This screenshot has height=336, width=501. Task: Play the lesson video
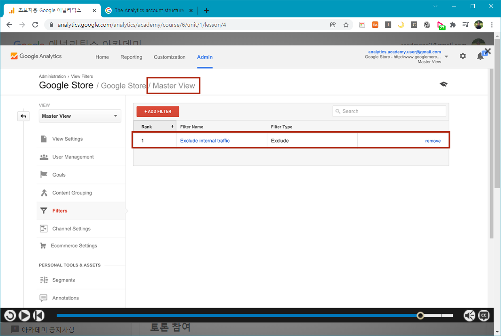click(x=24, y=315)
